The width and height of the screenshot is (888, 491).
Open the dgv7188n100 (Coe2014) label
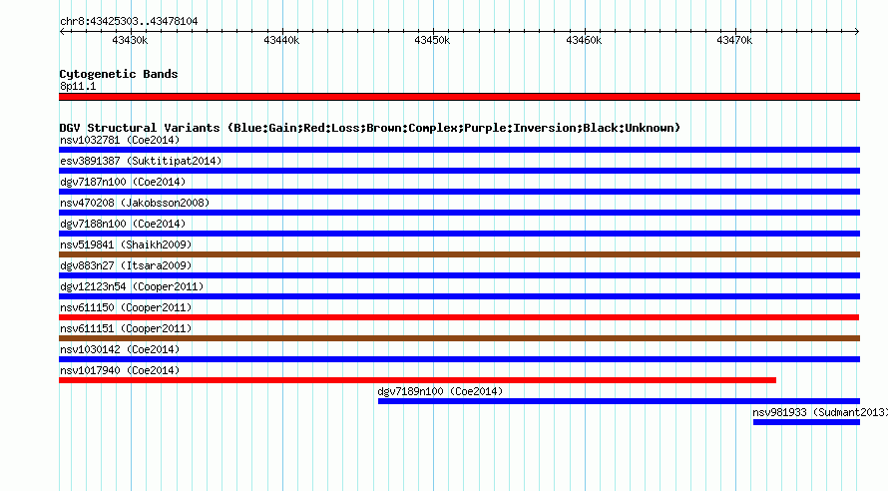pyautogui.click(x=123, y=224)
